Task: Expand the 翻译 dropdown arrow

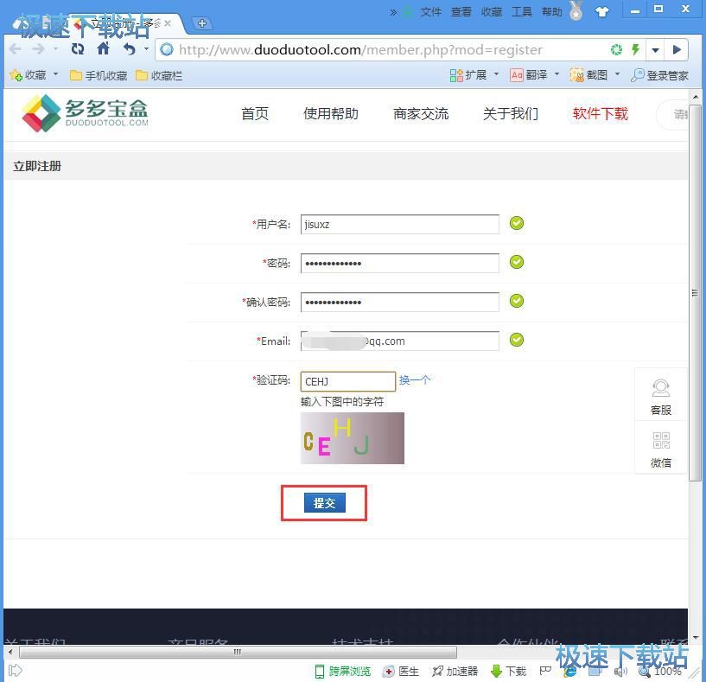Action: [x=557, y=73]
